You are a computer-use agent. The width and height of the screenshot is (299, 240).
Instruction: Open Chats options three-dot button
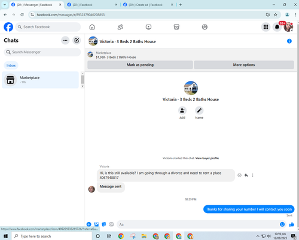coord(65,40)
